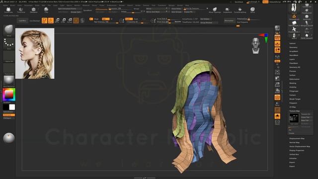Expand the Masking sub-palette
Image resolution: width=318 pixels, height=179 pixels.
(x=293, y=83)
